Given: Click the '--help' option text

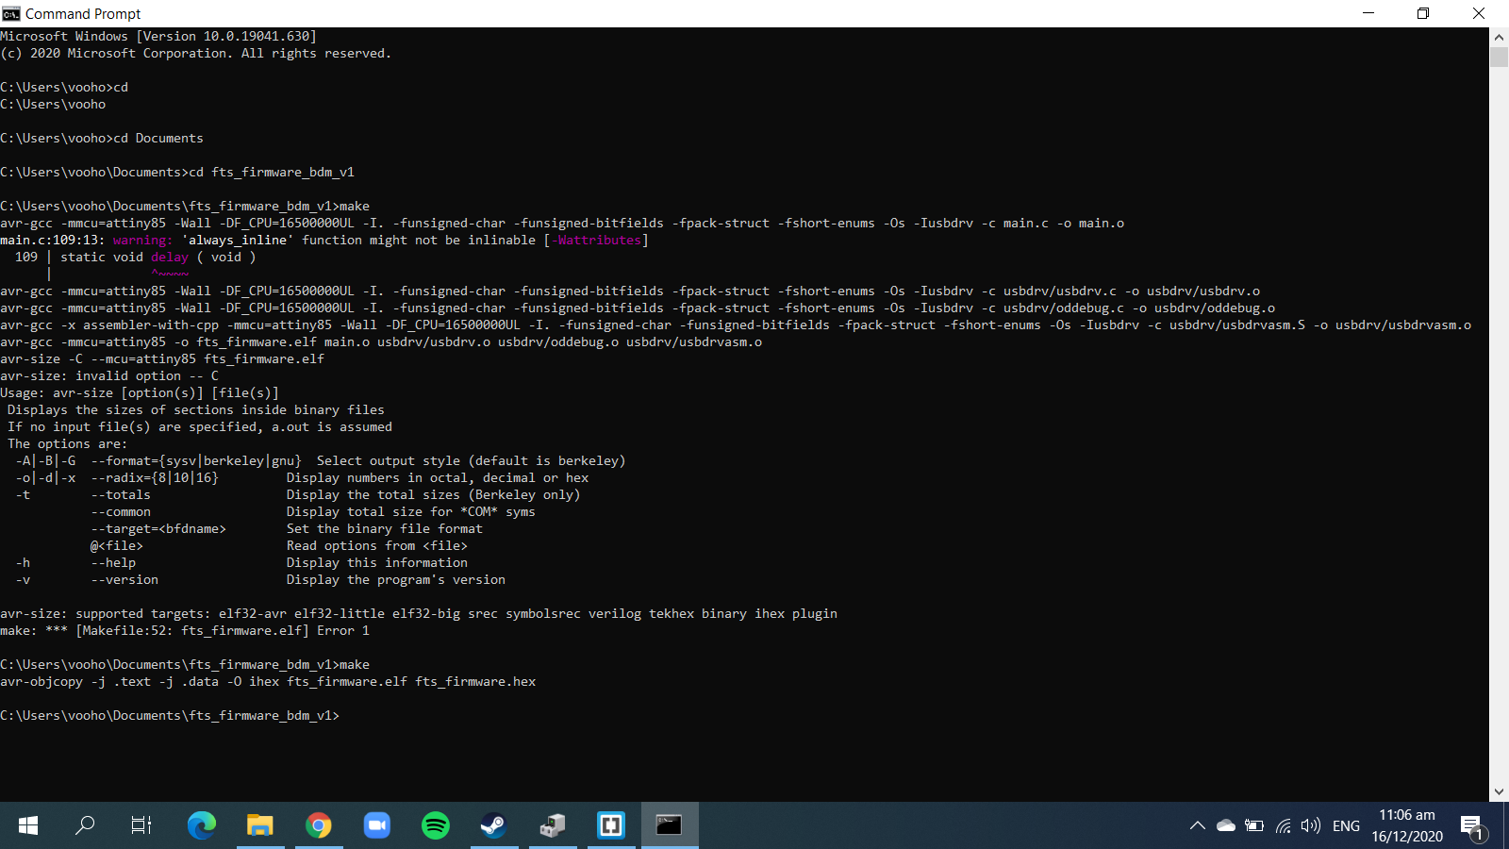Looking at the screenshot, I should (x=113, y=562).
